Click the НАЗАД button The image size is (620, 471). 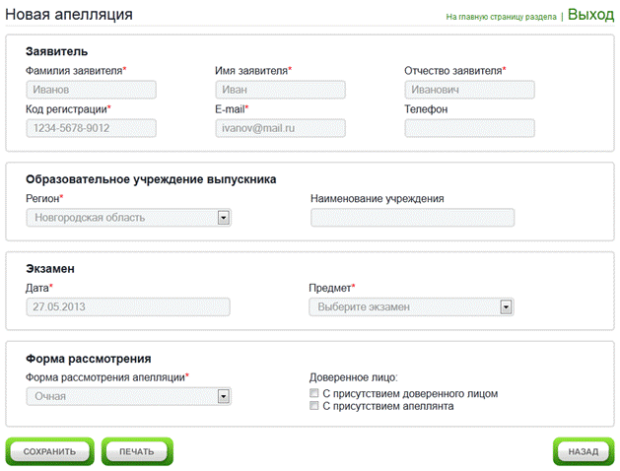click(584, 451)
